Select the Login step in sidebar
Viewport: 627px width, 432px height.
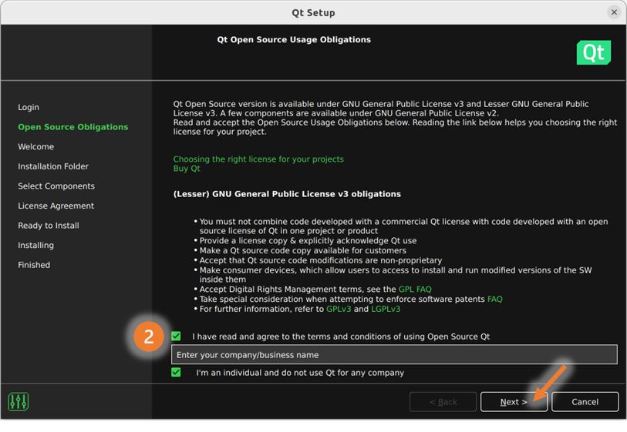[x=29, y=107]
